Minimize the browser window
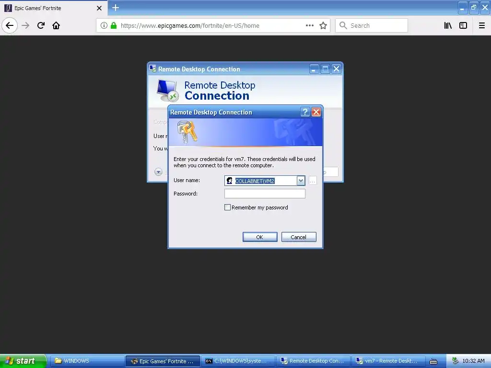 [462, 8]
